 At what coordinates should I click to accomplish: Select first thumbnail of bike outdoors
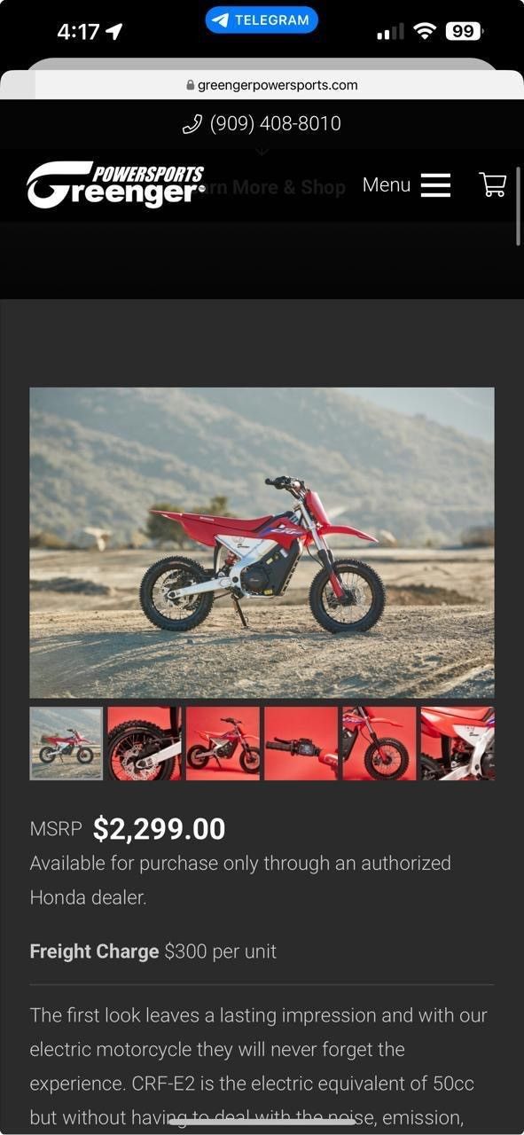(66, 743)
